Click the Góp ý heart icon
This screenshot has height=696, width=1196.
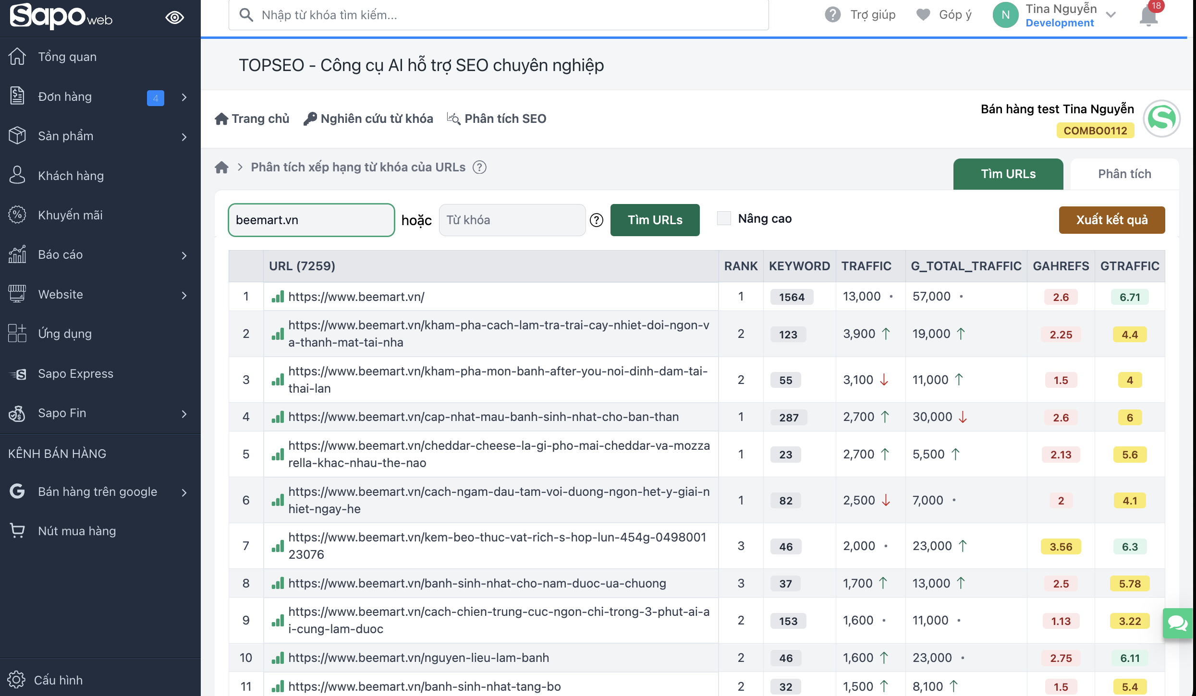point(923,15)
